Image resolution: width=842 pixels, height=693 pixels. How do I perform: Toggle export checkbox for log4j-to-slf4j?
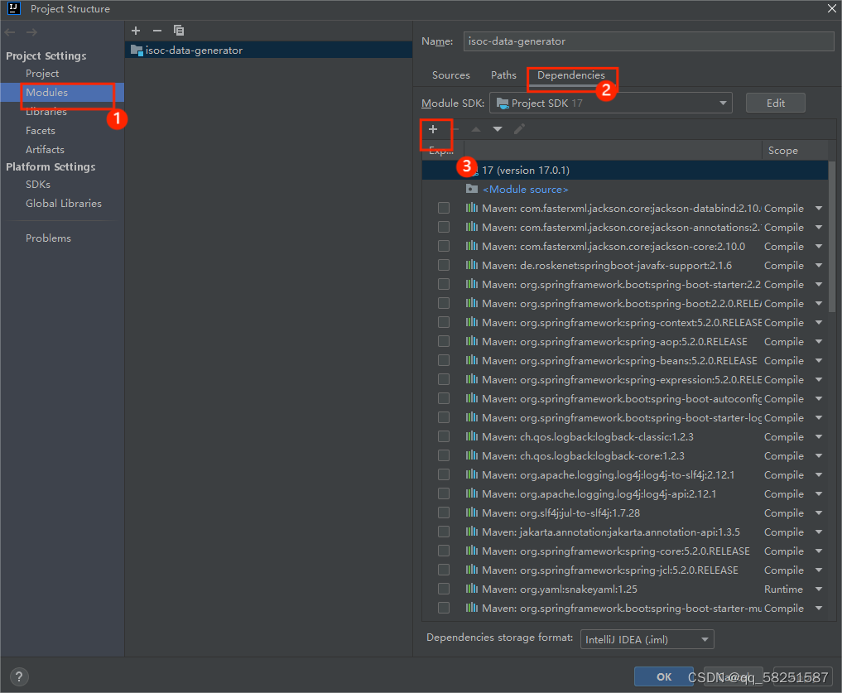tap(444, 474)
